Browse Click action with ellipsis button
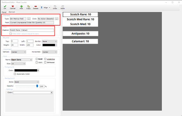 [x=57, y=19]
